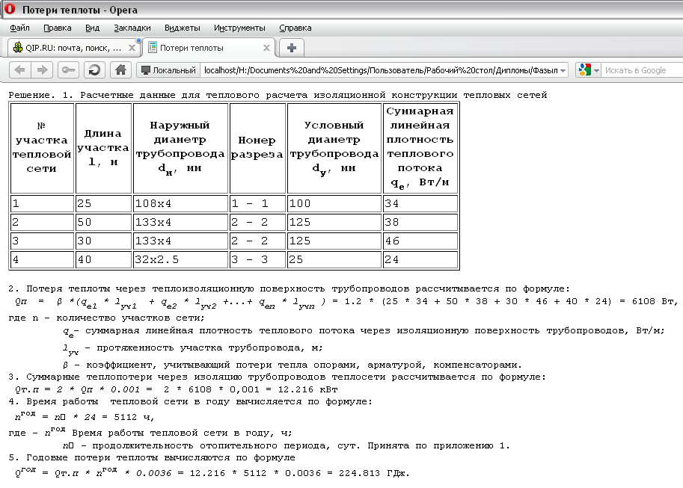Image resolution: width=683 pixels, height=488 pixels.
Task: Reload the page with the refresh icon
Action: (x=94, y=70)
